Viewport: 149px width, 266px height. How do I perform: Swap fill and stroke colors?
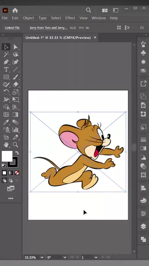coord(17,153)
